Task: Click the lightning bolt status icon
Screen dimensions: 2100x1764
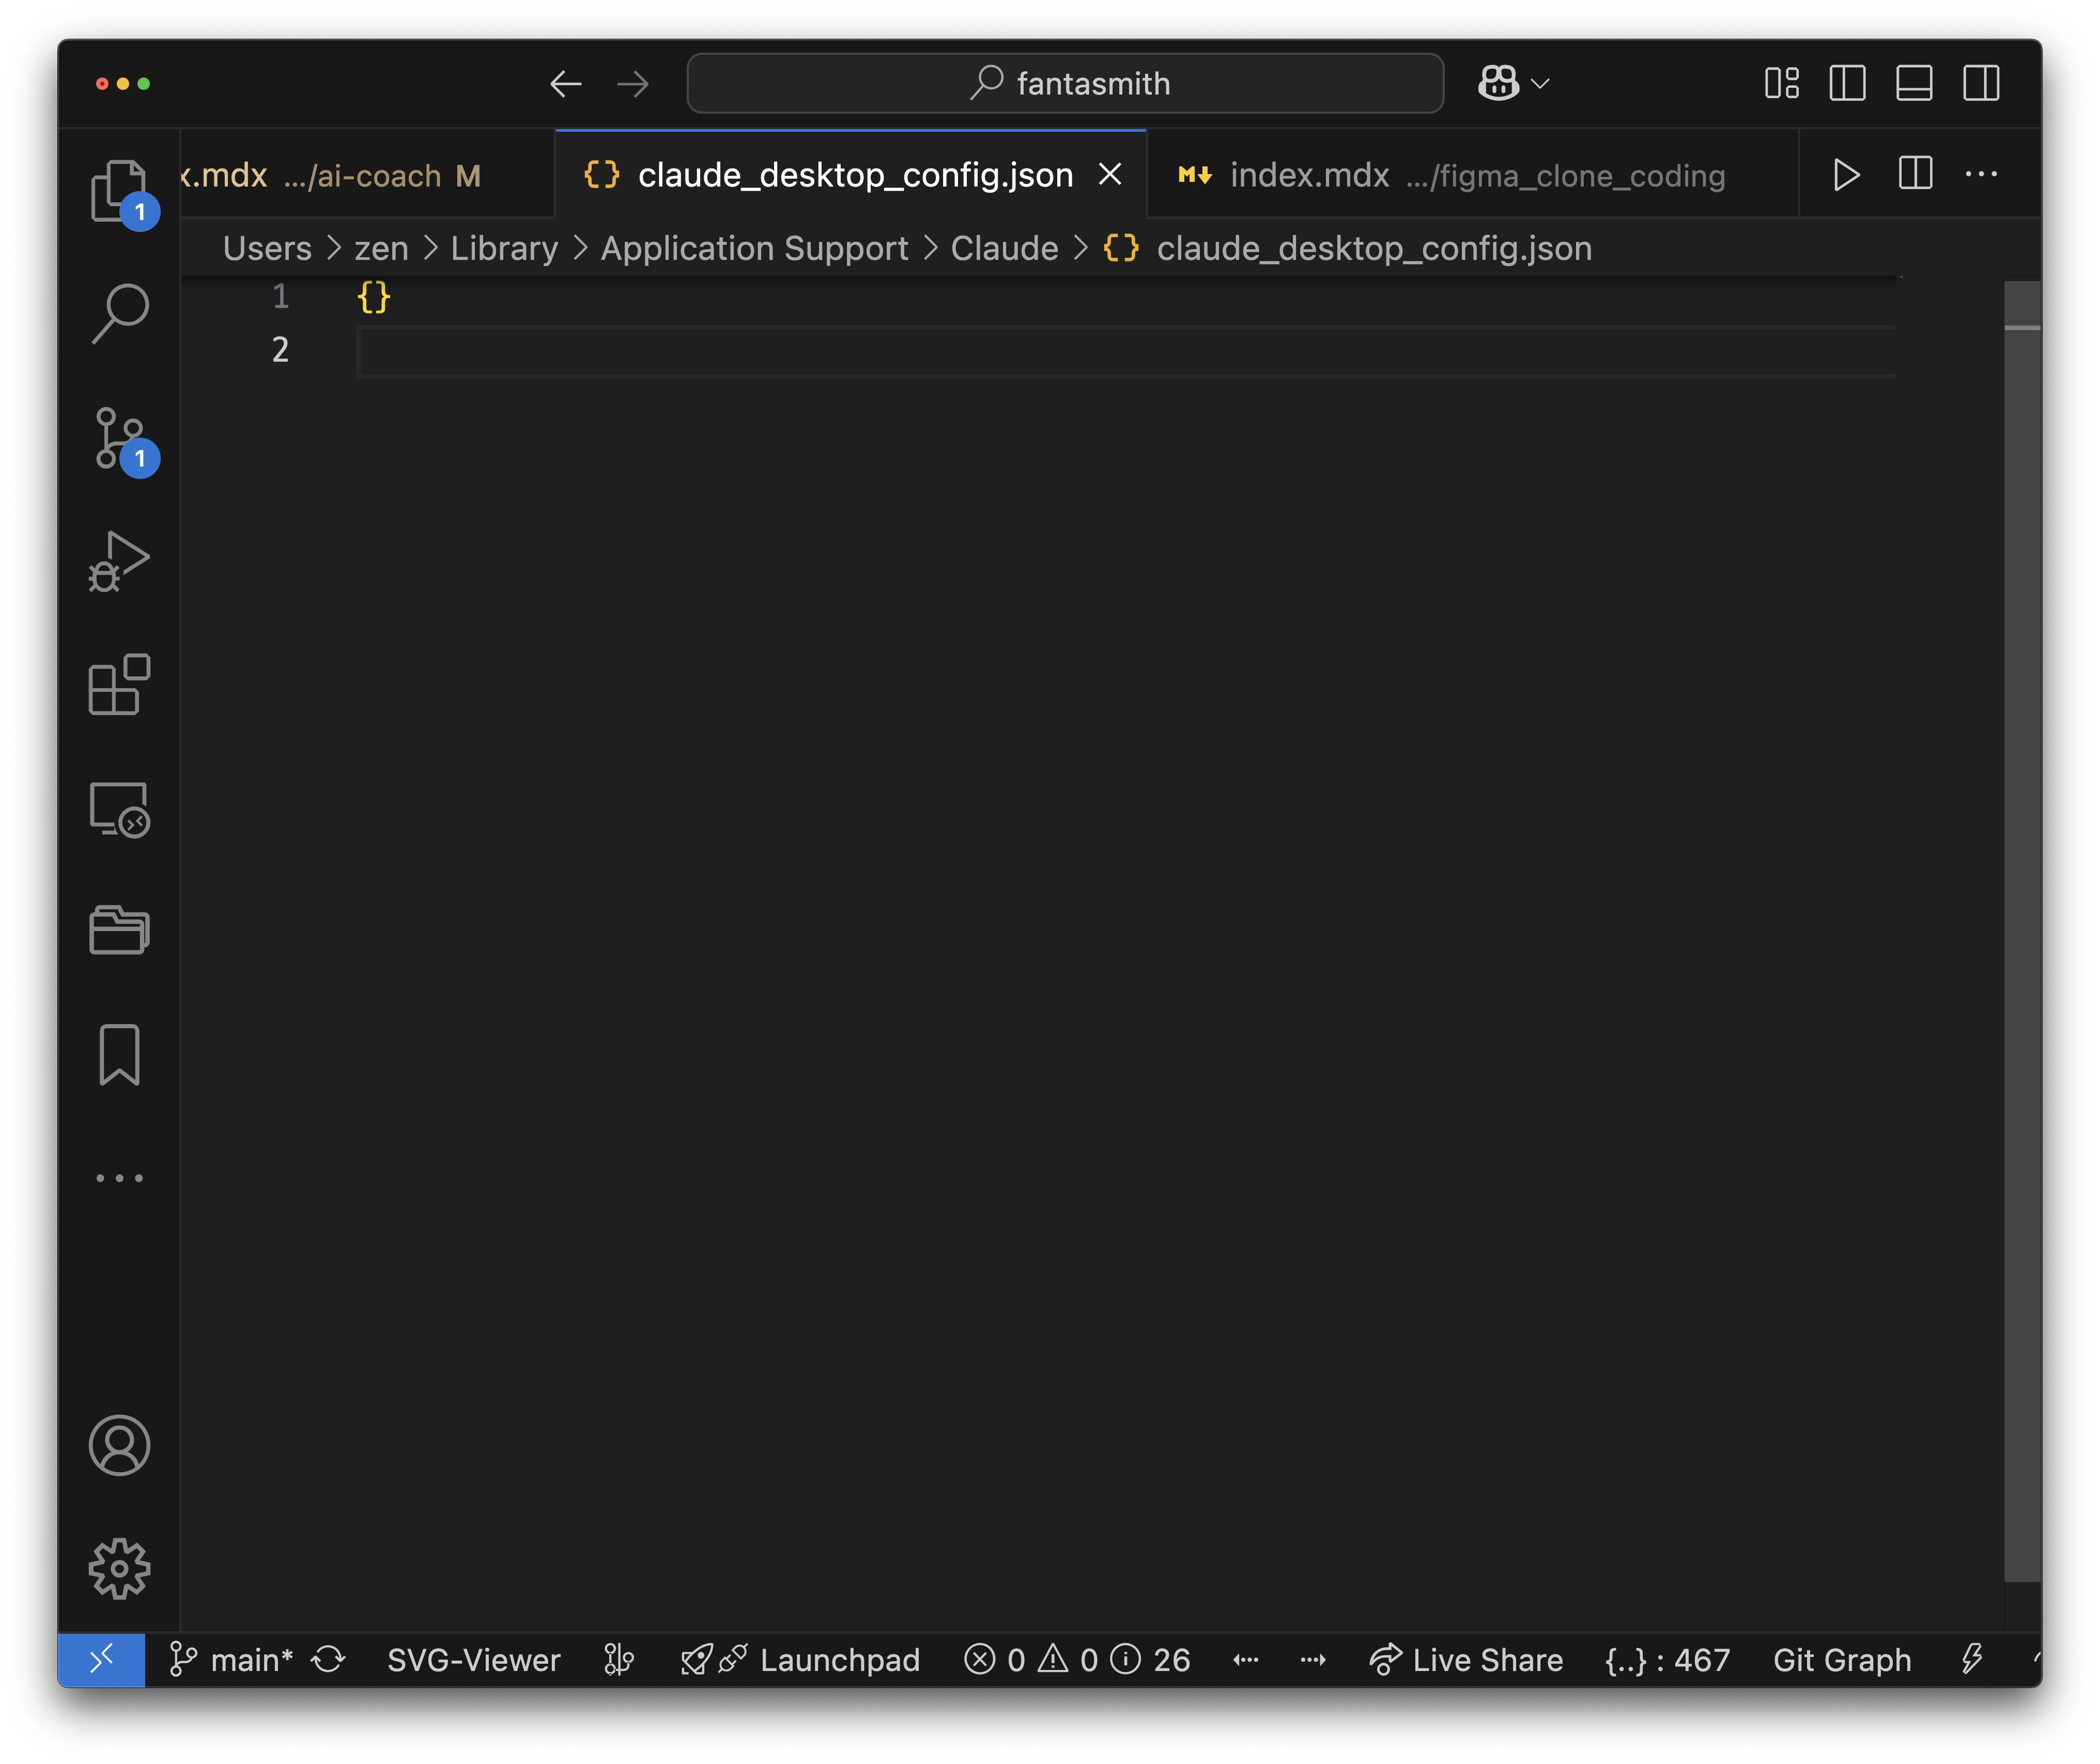Action: coord(1972,1660)
